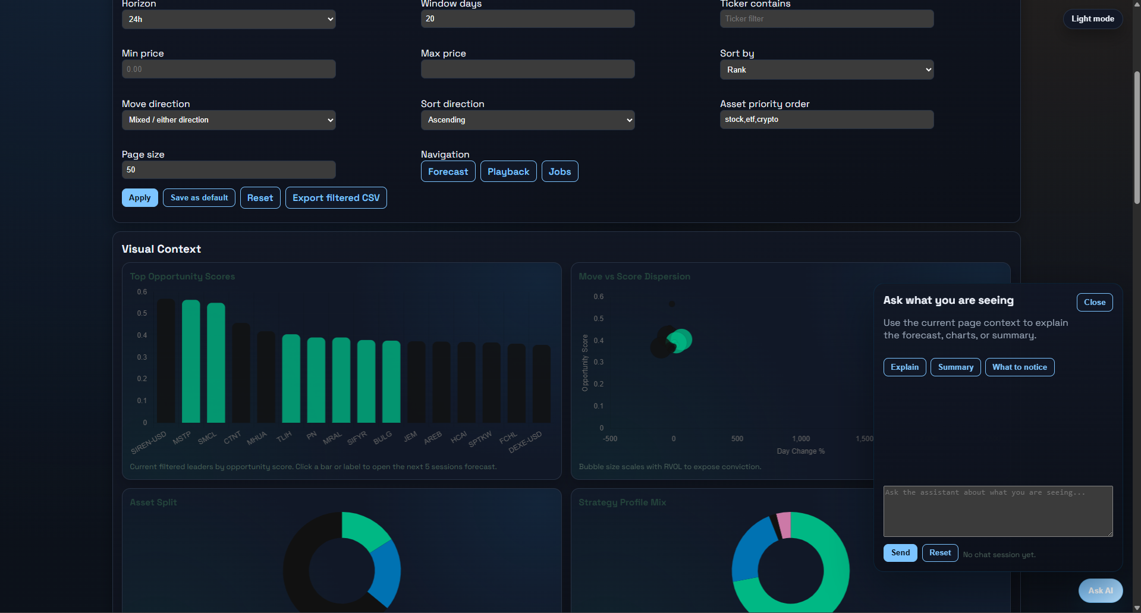The height and width of the screenshot is (613, 1141).
Task: Click the MHUA axis label
Action: (257, 438)
